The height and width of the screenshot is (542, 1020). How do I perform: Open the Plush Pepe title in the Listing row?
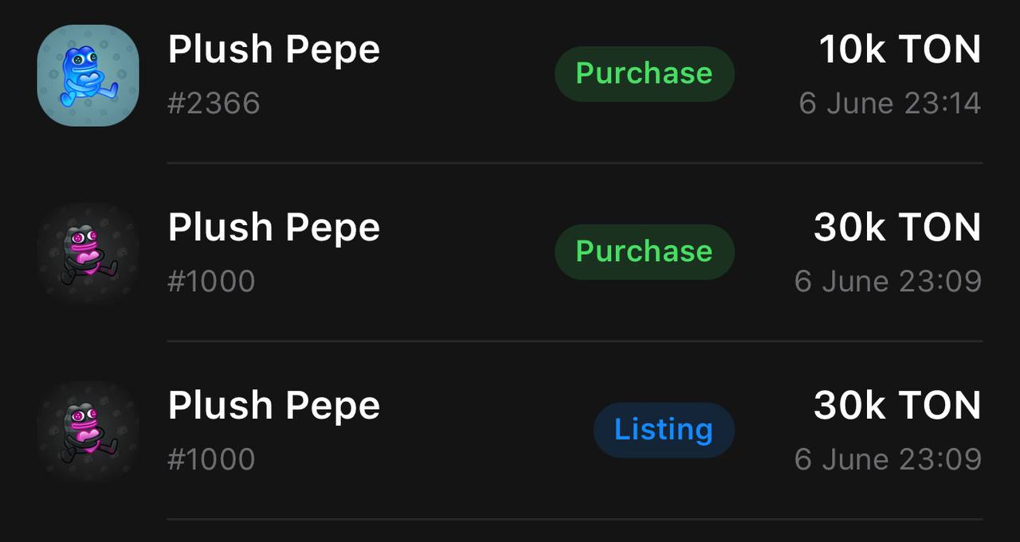click(x=274, y=407)
